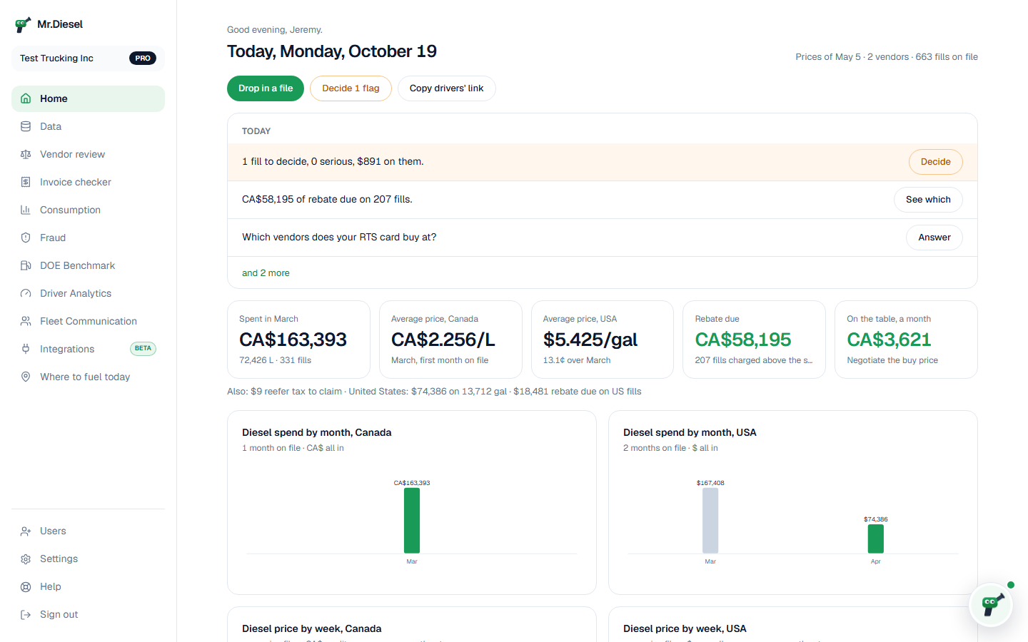Image resolution: width=1028 pixels, height=642 pixels.
Task: Click the BETA badge next to Integrations
Action: (x=143, y=349)
